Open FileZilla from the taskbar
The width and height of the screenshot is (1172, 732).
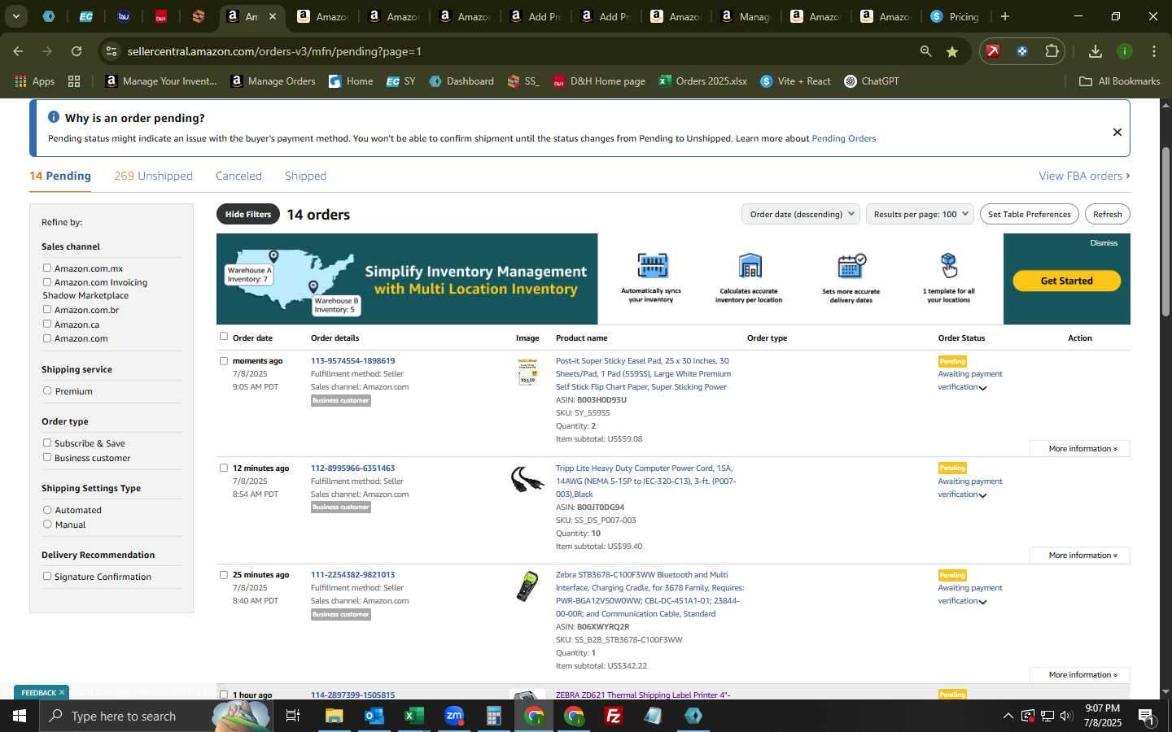(x=614, y=716)
